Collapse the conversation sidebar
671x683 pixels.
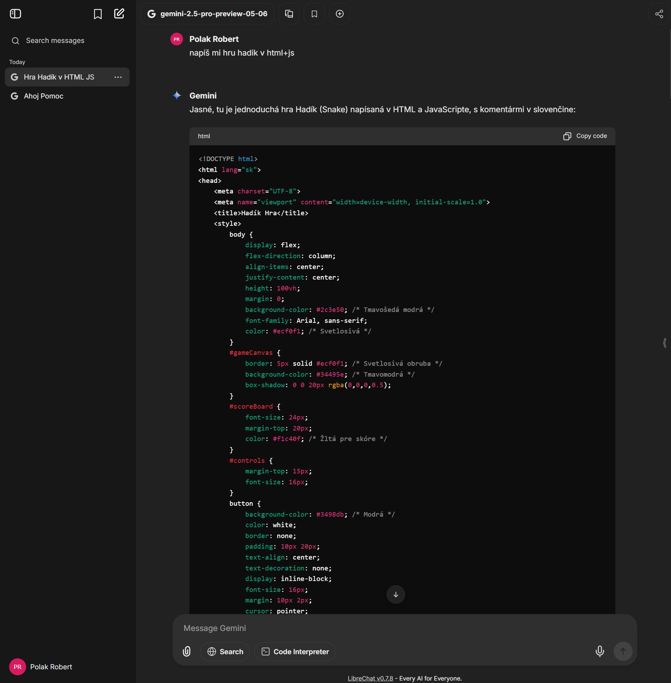pyautogui.click(x=15, y=14)
